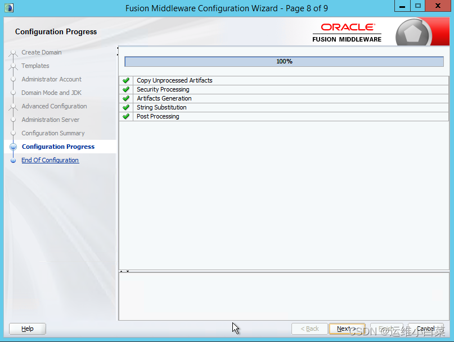Select Templates in the step list
Viewport: 454px width, 342px height.
click(35, 66)
